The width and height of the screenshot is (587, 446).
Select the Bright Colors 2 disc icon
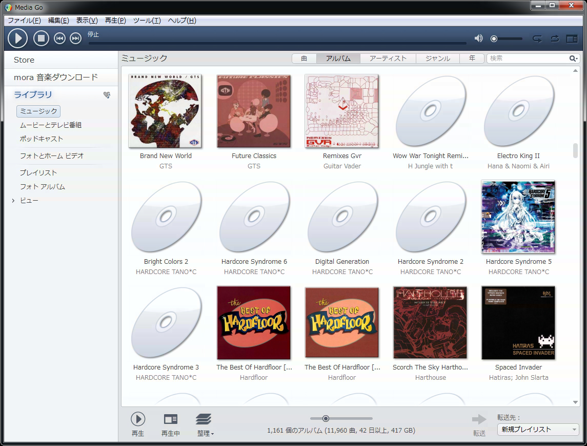[166, 217]
